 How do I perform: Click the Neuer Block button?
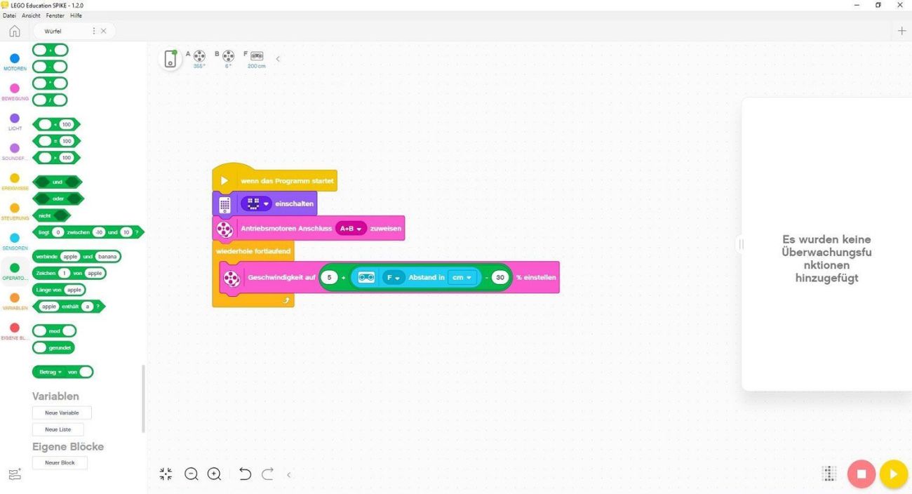pos(60,463)
